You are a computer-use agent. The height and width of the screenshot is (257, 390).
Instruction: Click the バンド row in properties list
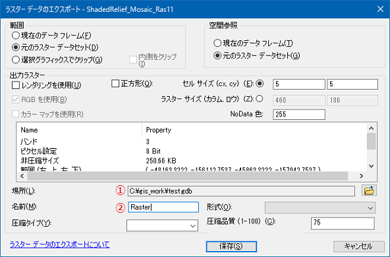[192, 142]
